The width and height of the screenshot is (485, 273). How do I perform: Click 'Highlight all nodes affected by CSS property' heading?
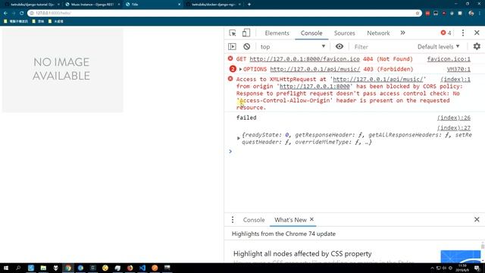pyautogui.click(x=302, y=254)
